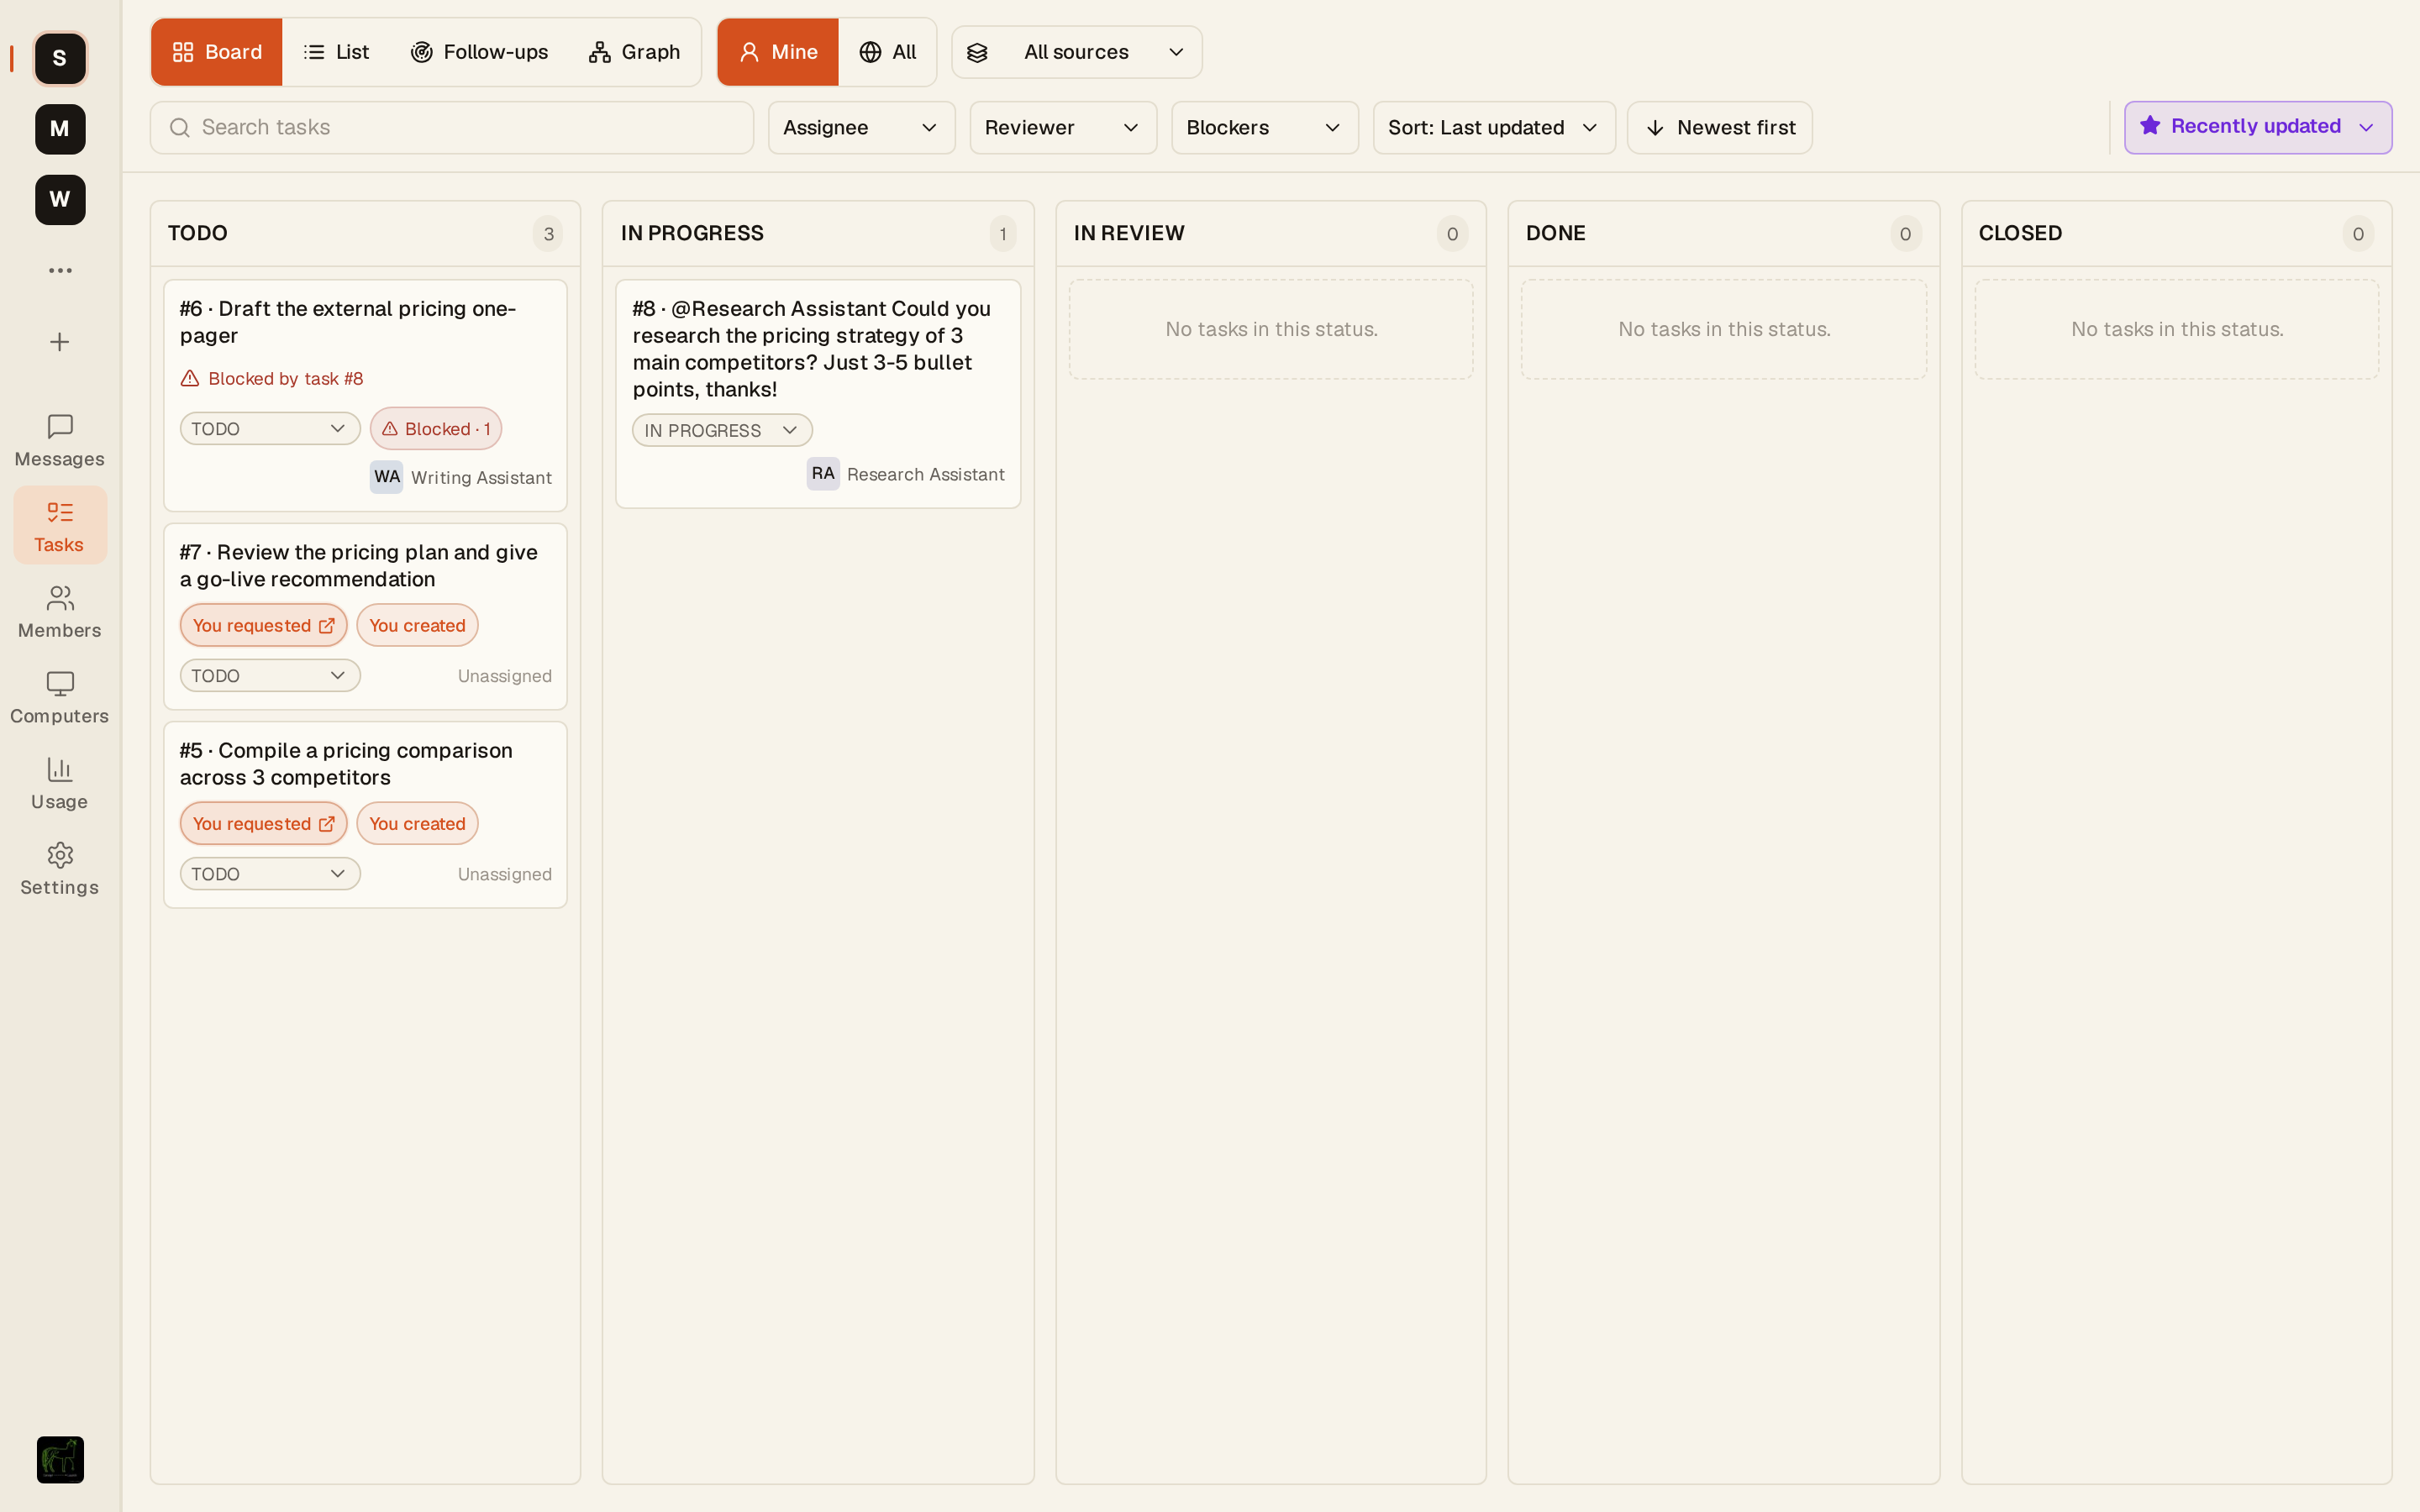Screen dimensions: 2420x1512
Task: Switch to the M workspace icon
Action: (60, 129)
